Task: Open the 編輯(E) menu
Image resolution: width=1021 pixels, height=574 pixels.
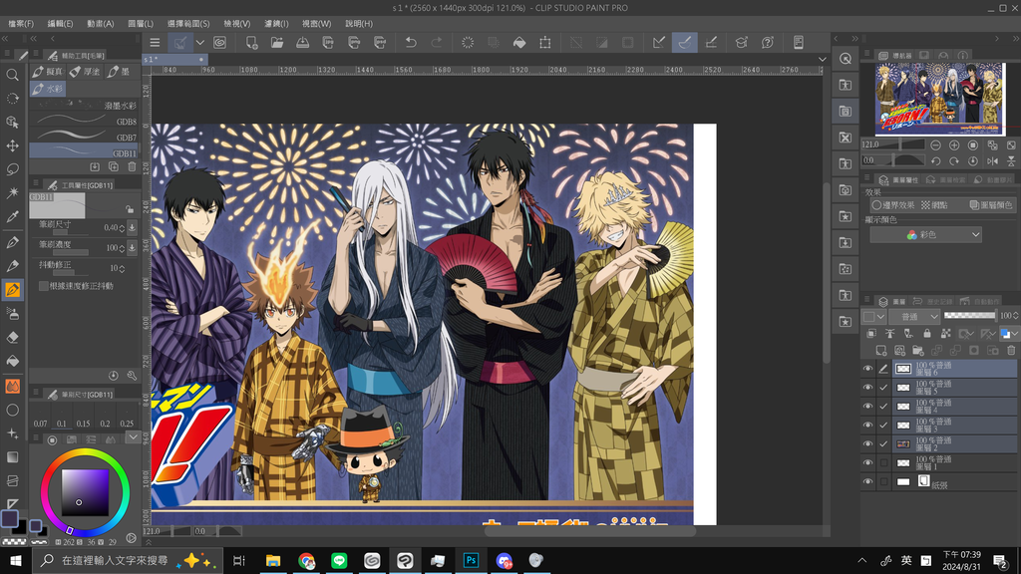Action: 60,24
